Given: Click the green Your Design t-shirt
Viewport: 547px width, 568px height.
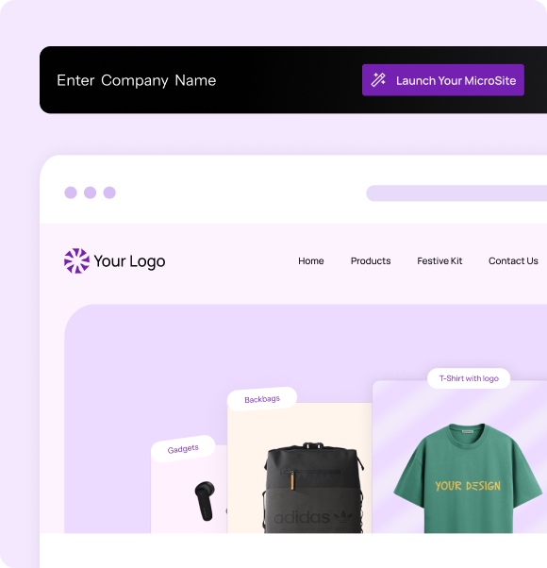Looking at the screenshot, I should coord(468,478).
